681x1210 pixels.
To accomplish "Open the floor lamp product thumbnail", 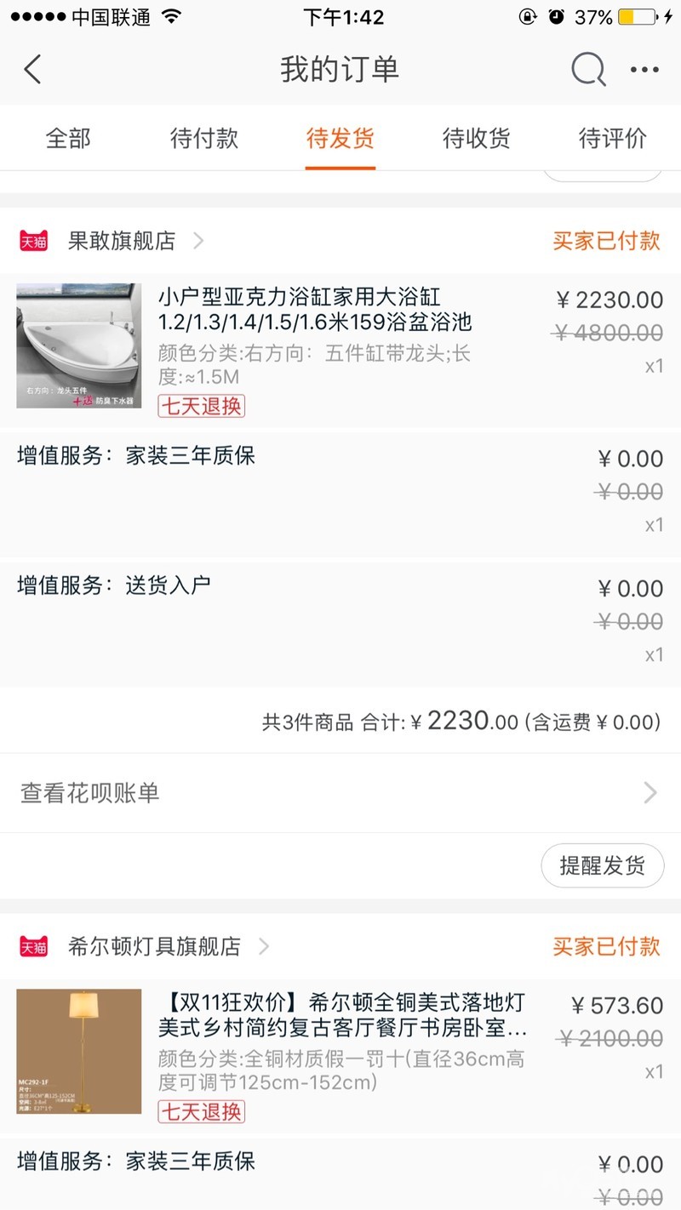I will pos(79,1051).
